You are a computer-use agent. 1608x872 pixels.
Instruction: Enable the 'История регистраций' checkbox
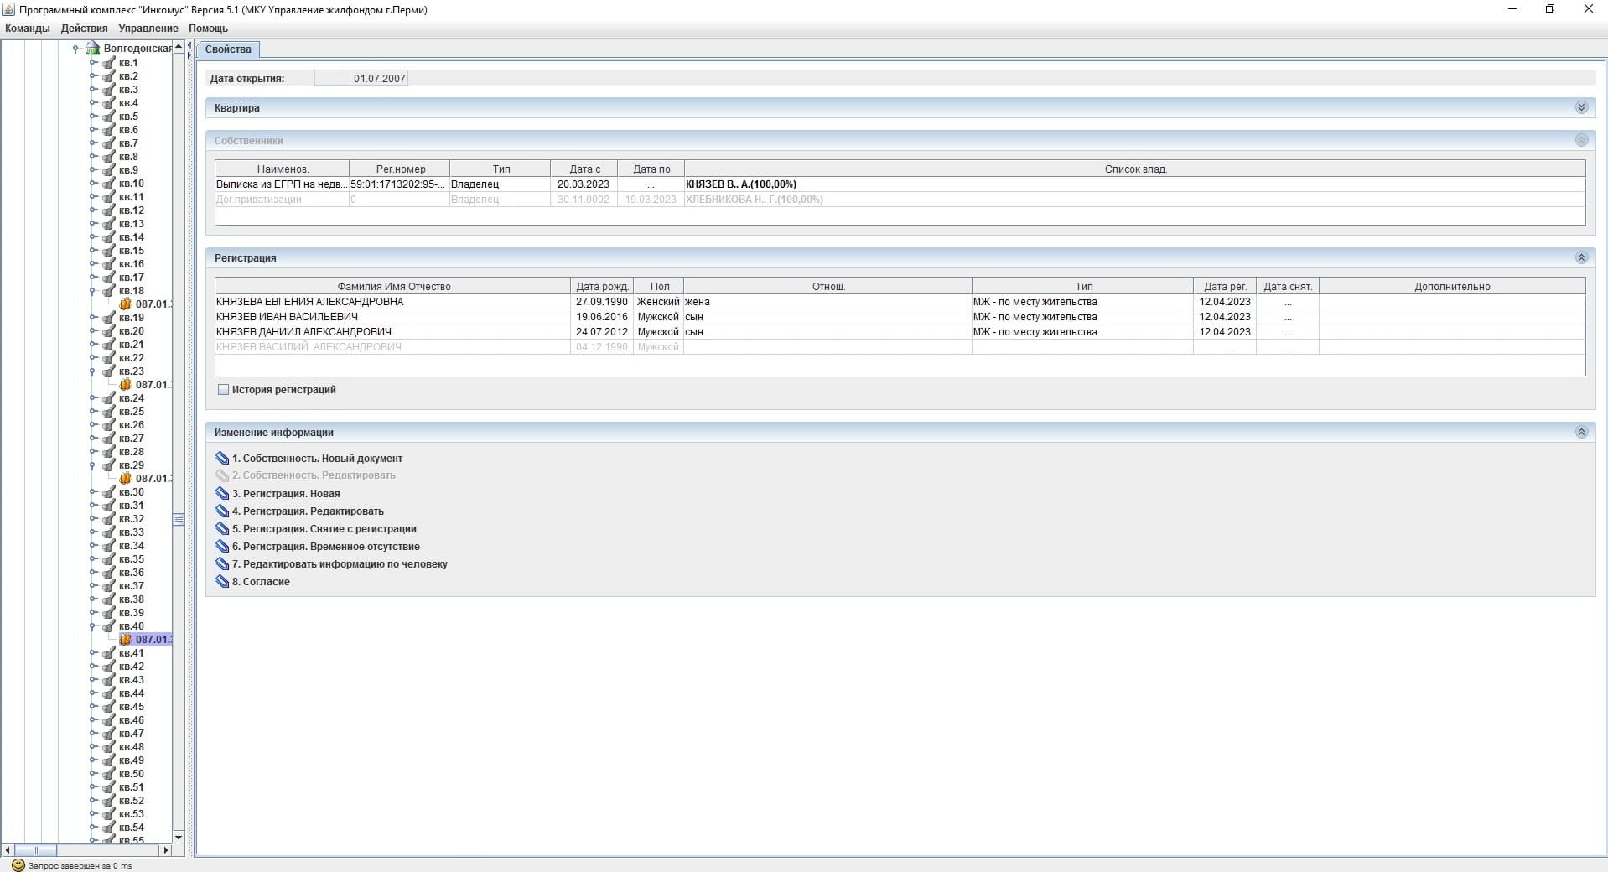223,390
